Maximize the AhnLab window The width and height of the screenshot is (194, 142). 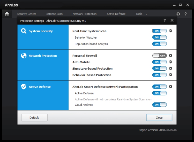[x=180, y=5]
